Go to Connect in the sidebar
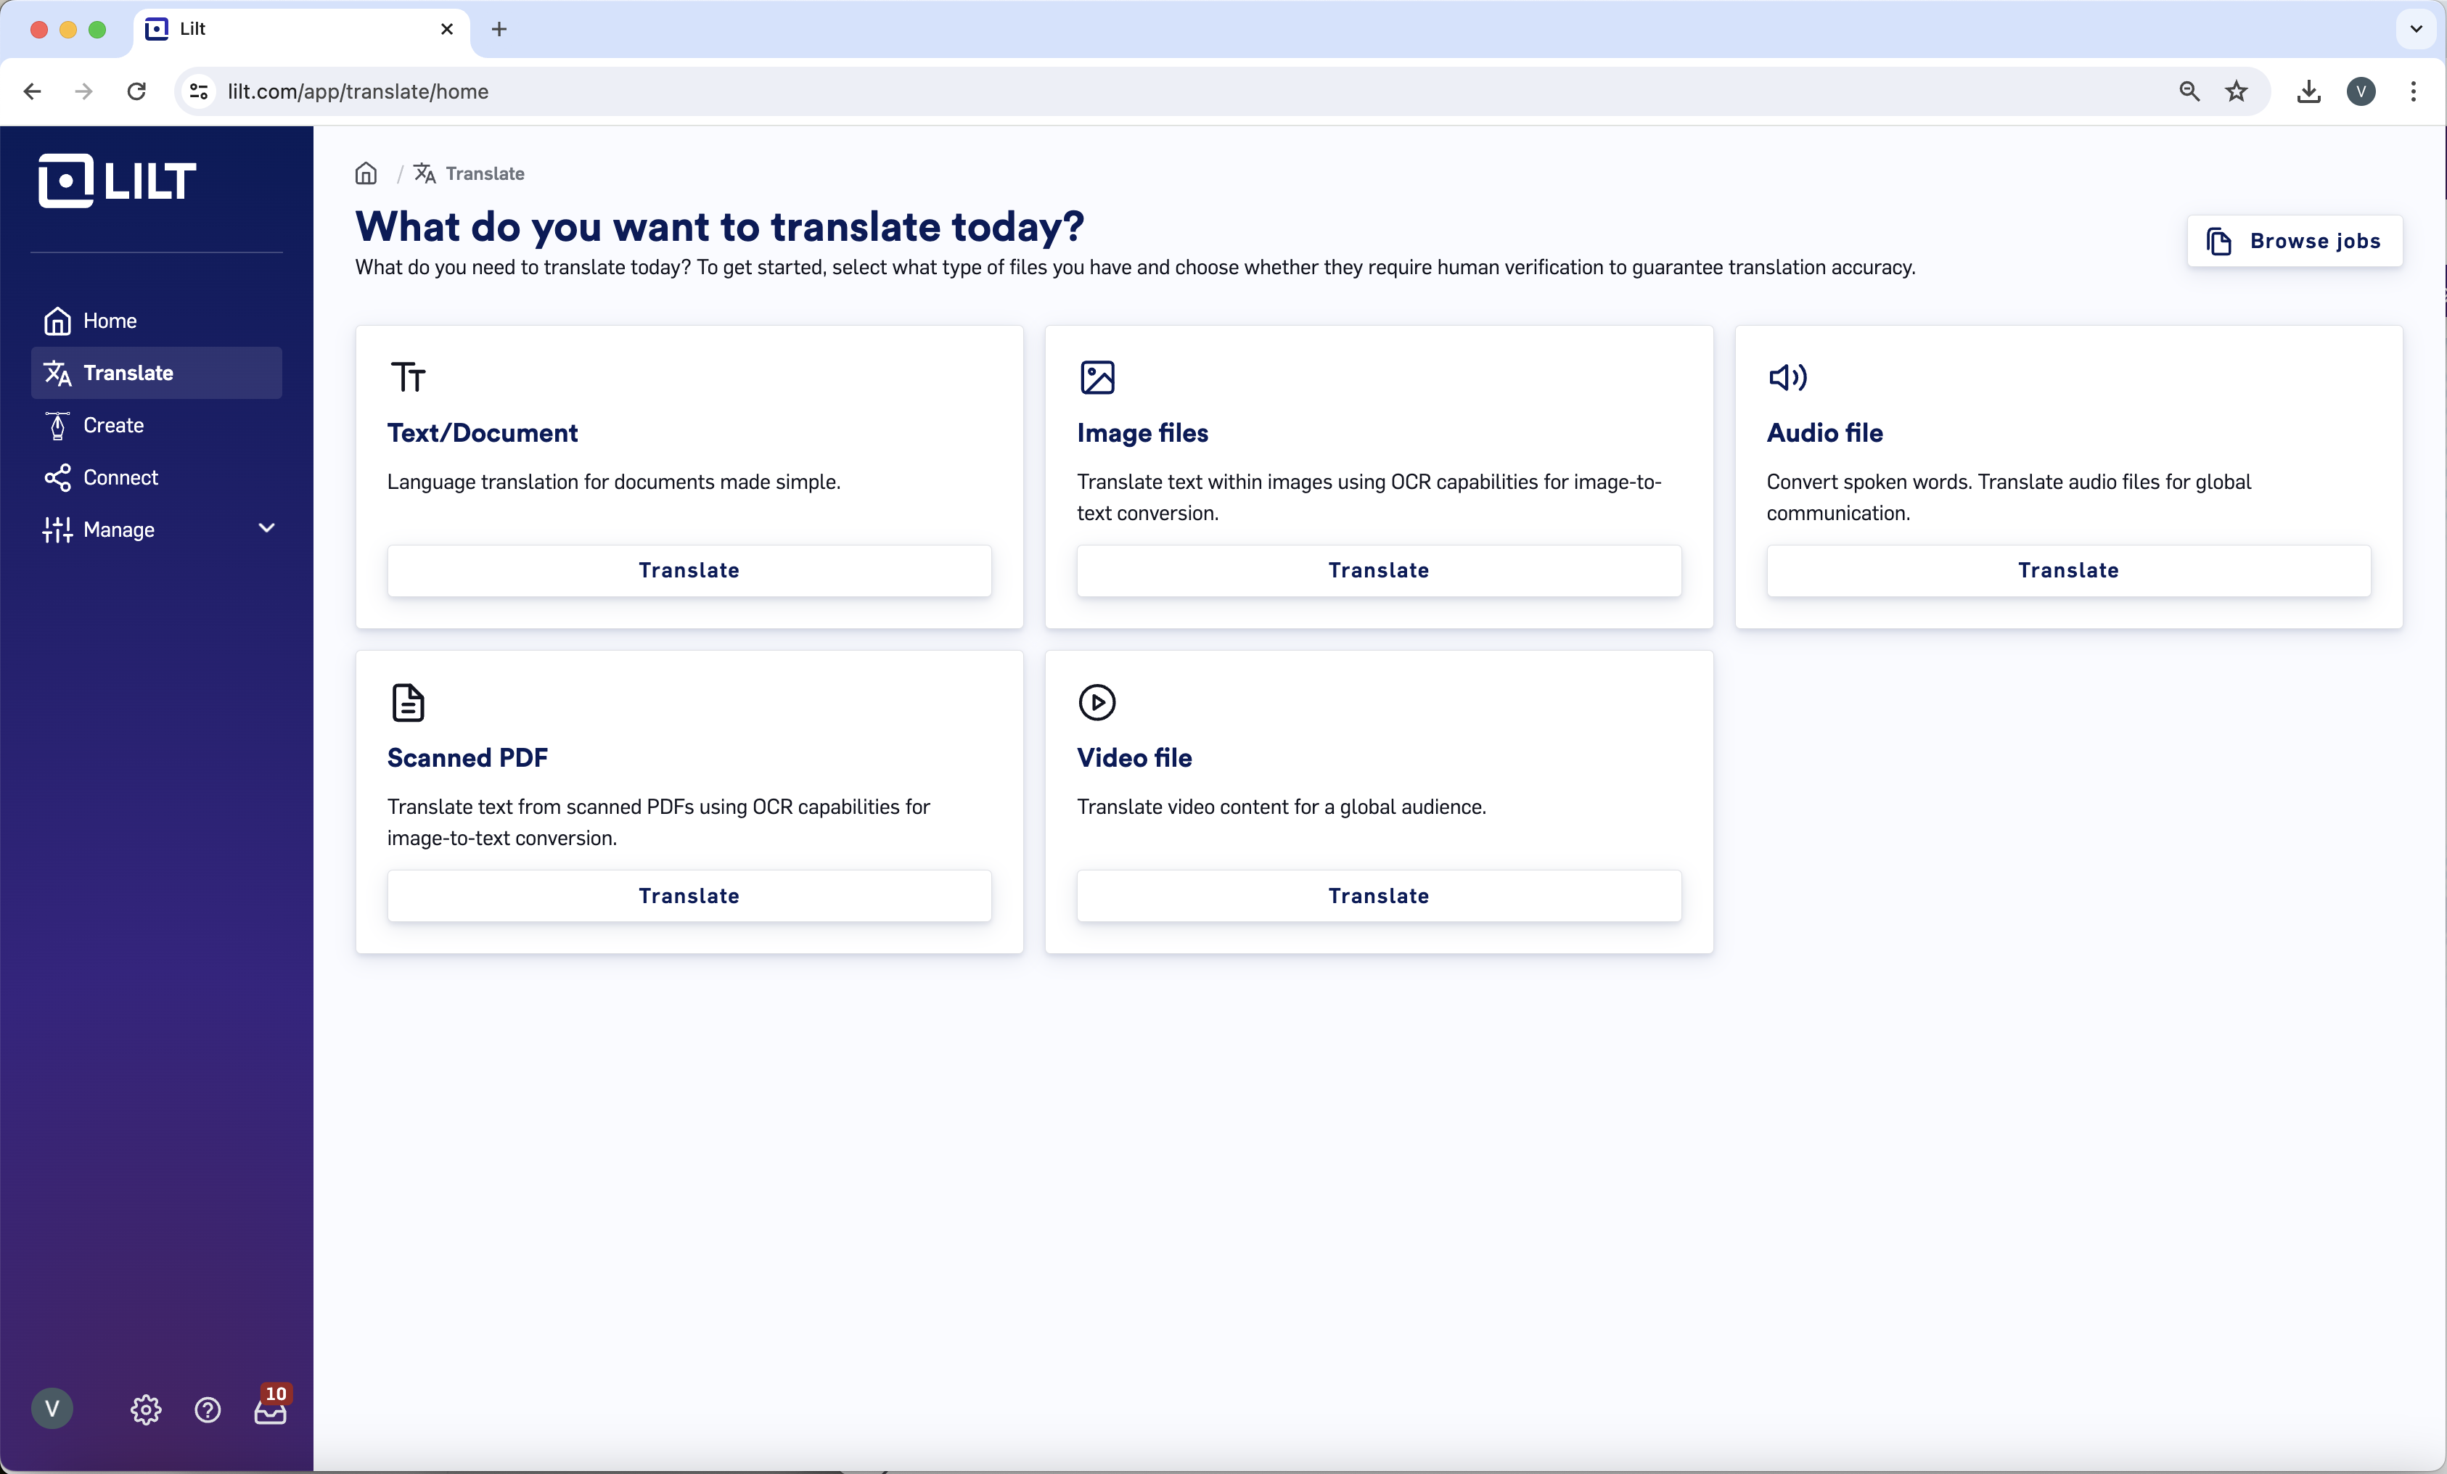 click(156, 477)
